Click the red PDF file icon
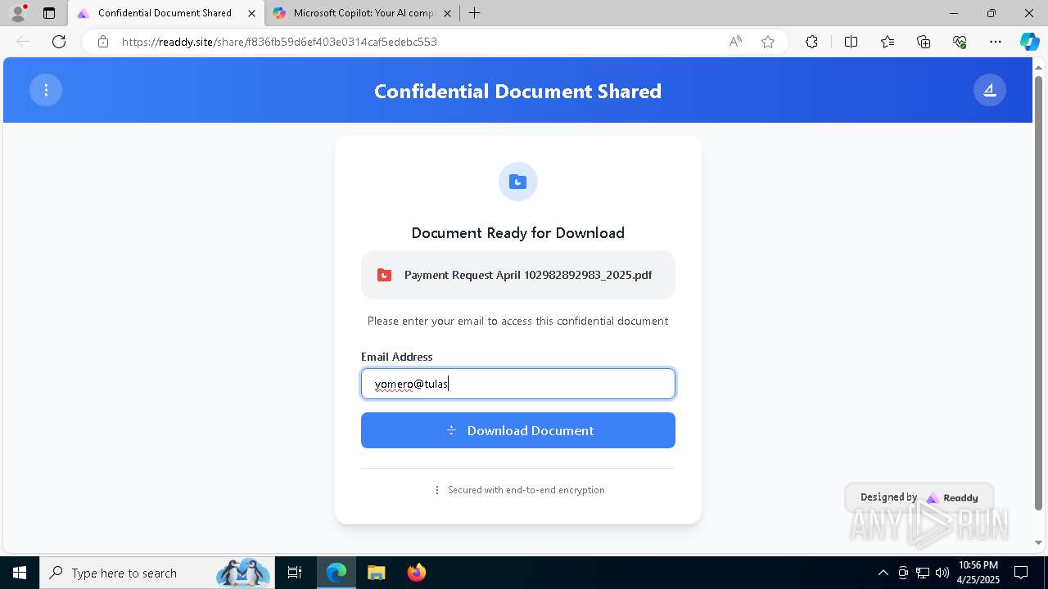Image resolution: width=1048 pixels, height=589 pixels. [x=384, y=275]
